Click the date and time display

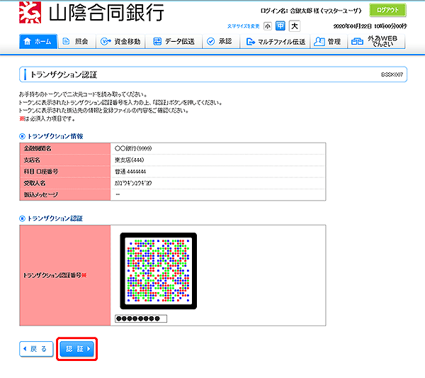(x=370, y=26)
